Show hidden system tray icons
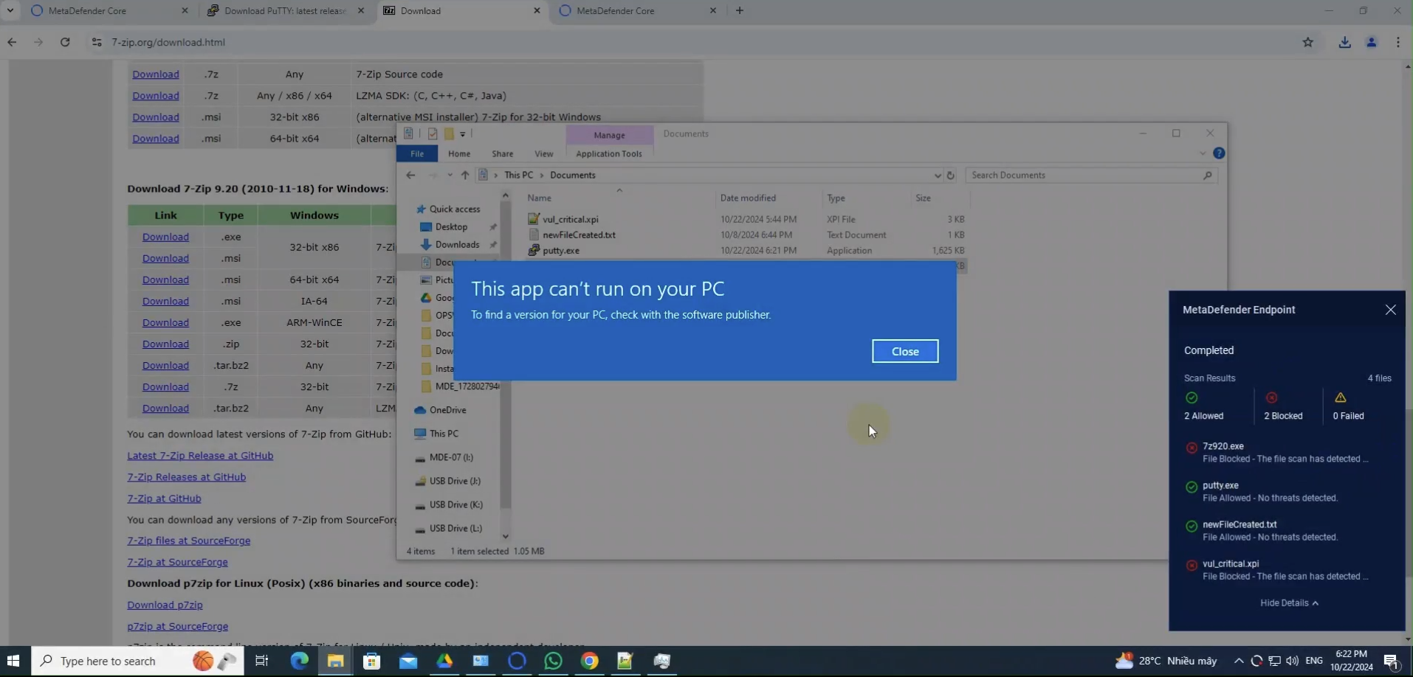The height and width of the screenshot is (677, 1413). tap(1238, 661)
